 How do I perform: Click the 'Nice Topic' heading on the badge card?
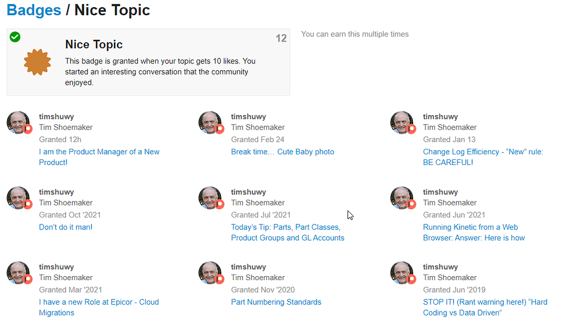94,44
